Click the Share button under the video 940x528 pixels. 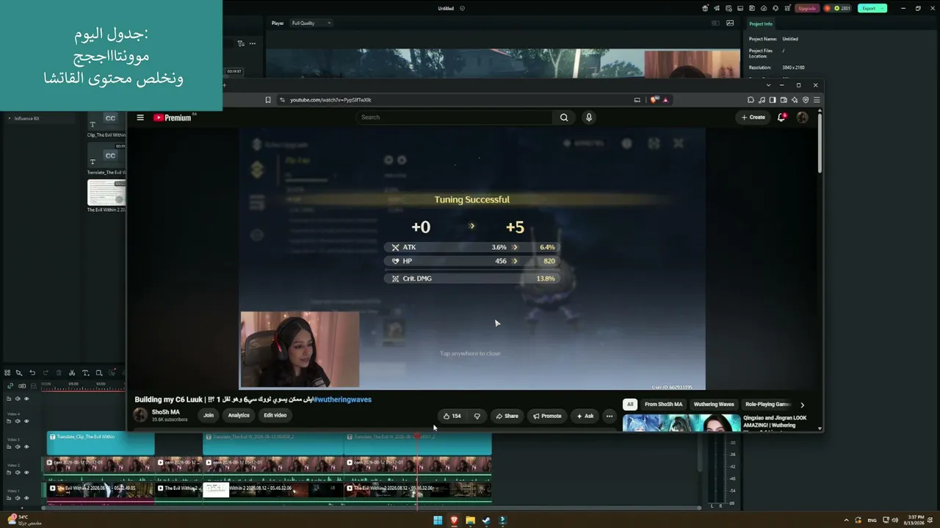tap(507, 416)
